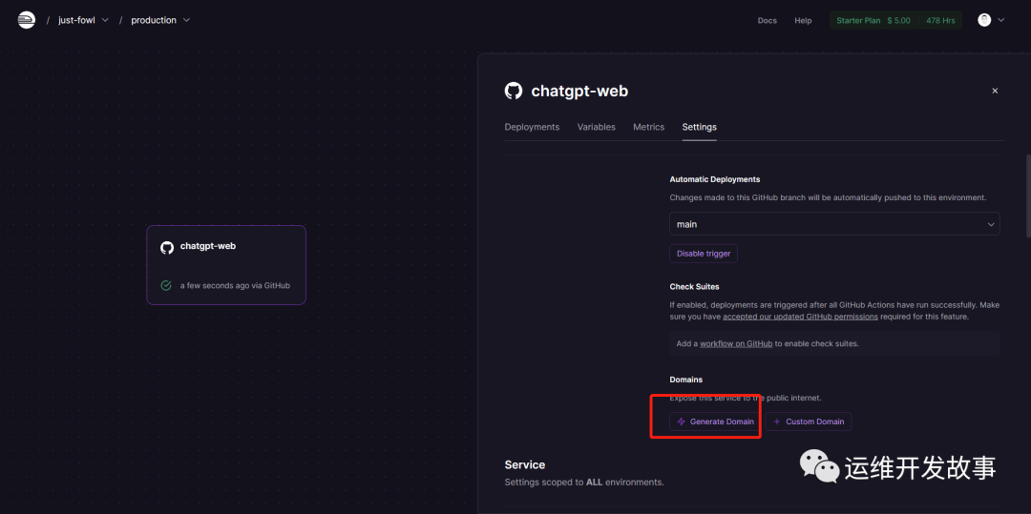Open accepted our updated GitHub permissions link
This screenshot has width=1031, height=514.
click(800, 317)
